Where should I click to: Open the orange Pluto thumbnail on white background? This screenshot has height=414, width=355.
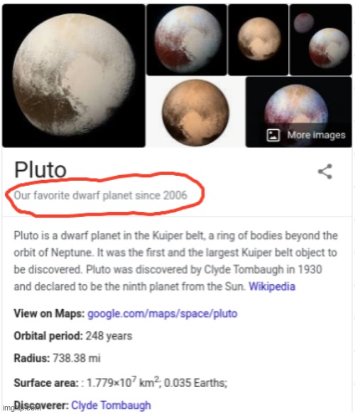click(x=195, y=112)
